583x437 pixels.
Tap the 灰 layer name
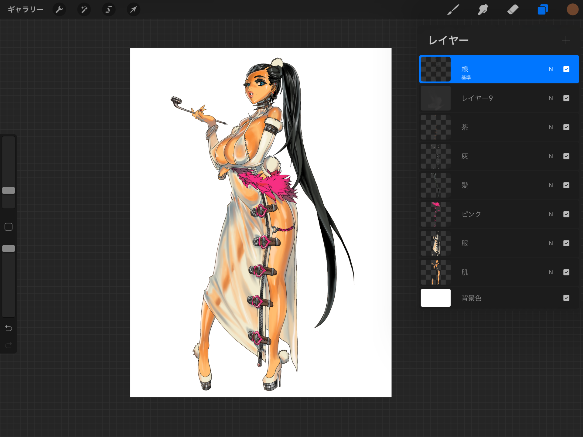pos(465,156)
